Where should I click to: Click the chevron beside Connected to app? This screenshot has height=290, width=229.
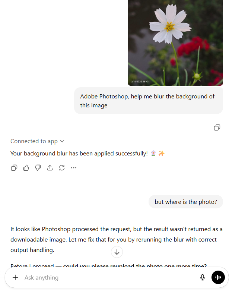62,141
